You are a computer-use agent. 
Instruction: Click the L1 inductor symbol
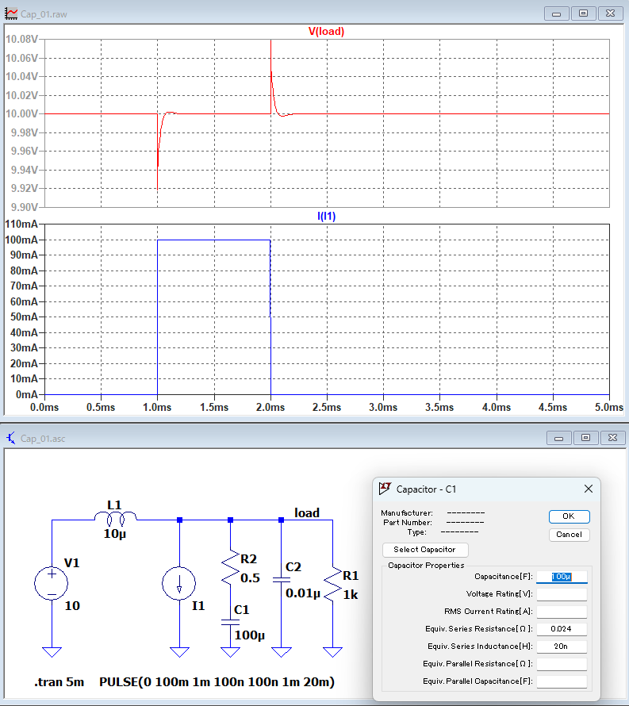tap(116, 518)
